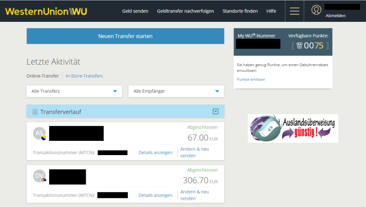Open the Alle Transfers dropdown
The image size is (366, 207).
74,91
